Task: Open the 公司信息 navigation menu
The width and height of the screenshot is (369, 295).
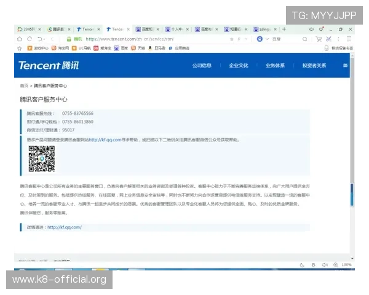Action: 202,65
